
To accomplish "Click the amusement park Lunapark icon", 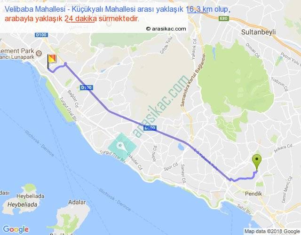I will point(39,53).
